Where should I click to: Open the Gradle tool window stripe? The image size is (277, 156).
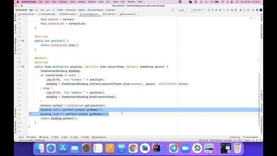click(261, 17)
